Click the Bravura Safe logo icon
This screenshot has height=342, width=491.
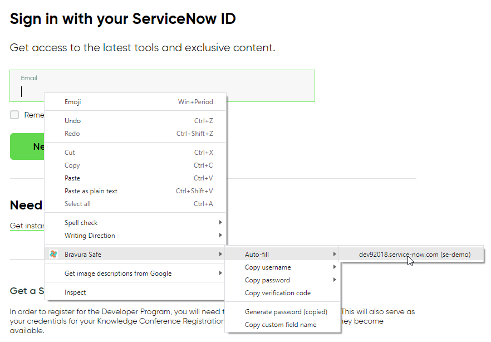[x=53, y=255]
